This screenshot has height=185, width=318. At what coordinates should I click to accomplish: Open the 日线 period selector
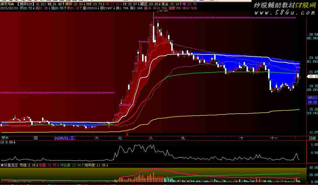coord(312,138)
